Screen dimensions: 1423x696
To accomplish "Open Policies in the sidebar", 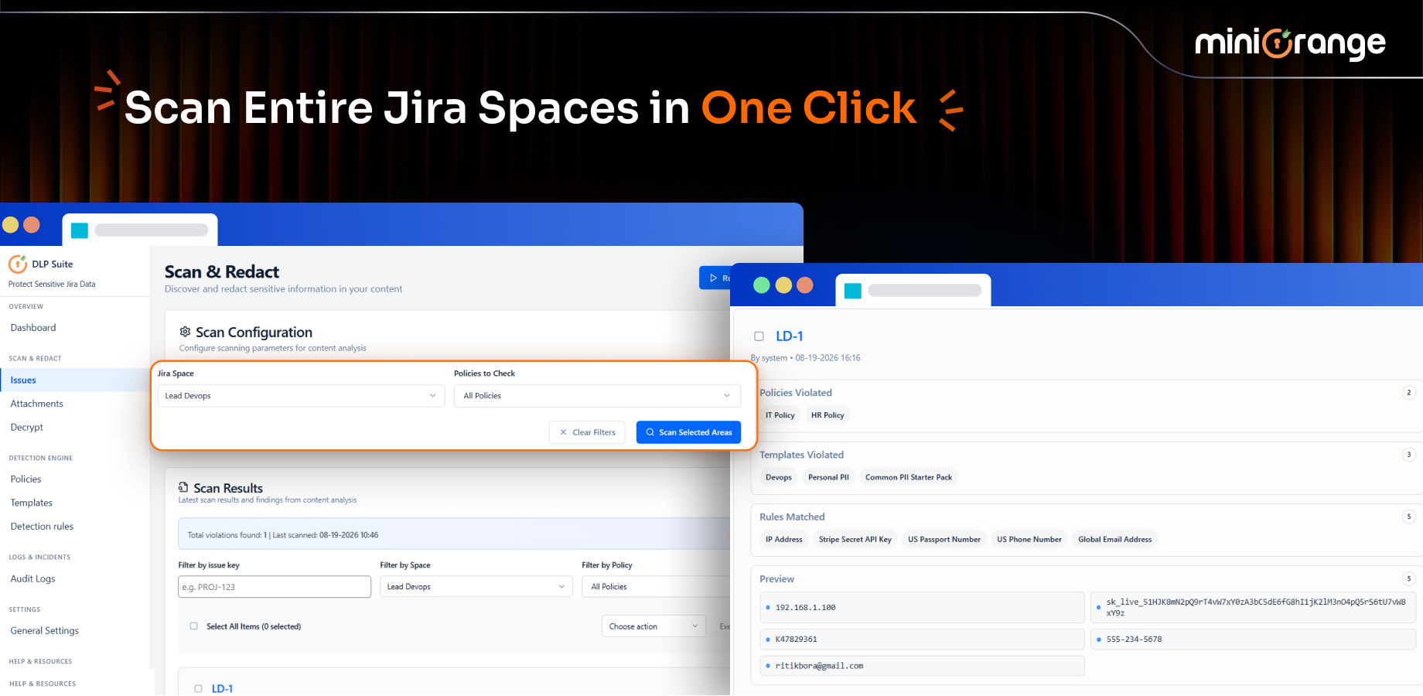I will (26, 479).
